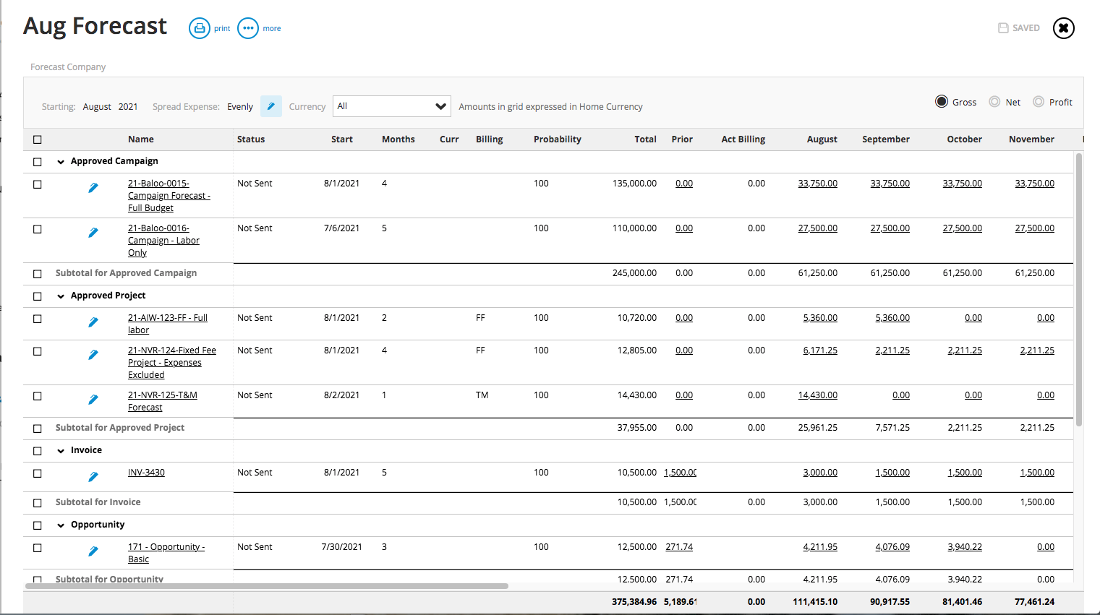Click the Months column header
The height and width of the screenshot is (615, 1100).
398,139
